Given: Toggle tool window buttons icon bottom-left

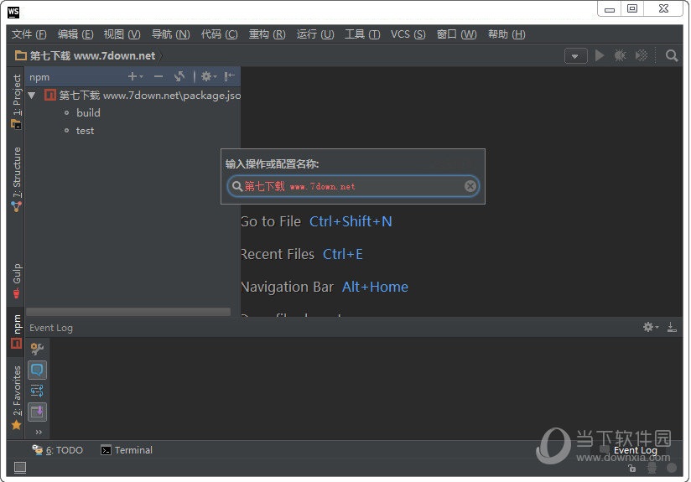Looking at the screenshot, I should [20, 468].
